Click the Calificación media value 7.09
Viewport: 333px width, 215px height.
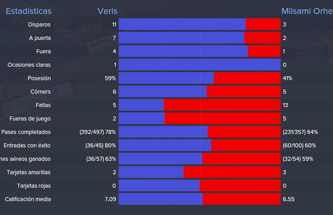[x=111, y=199]
